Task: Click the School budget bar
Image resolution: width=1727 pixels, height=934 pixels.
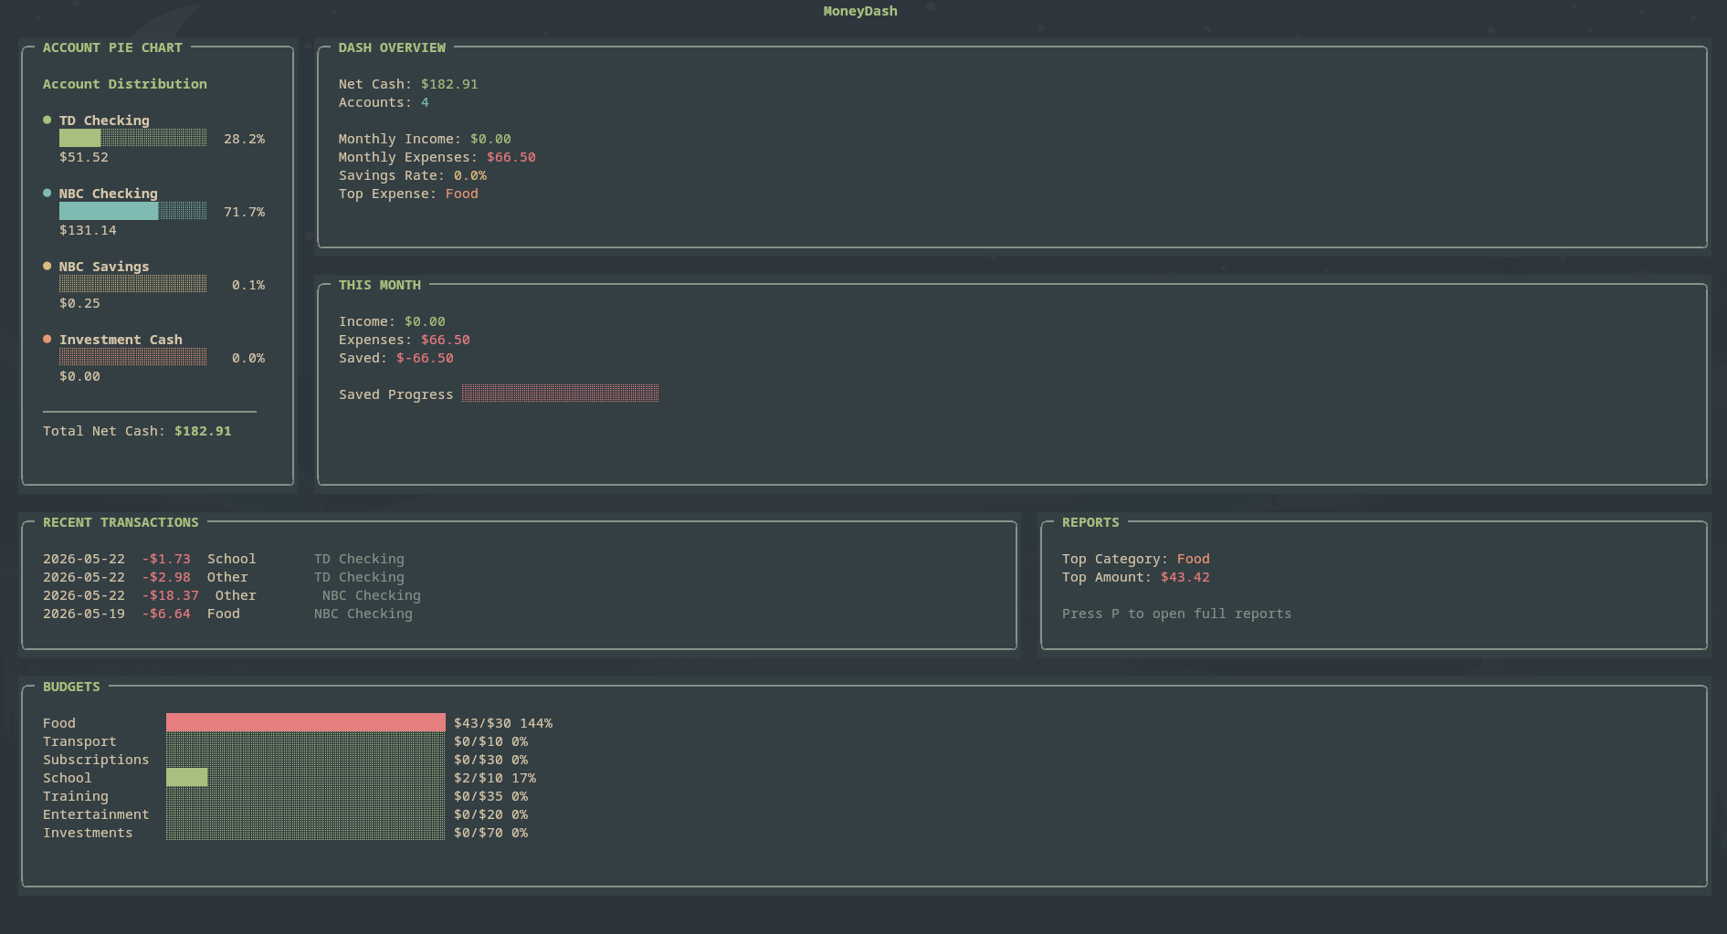Action: 305,778
